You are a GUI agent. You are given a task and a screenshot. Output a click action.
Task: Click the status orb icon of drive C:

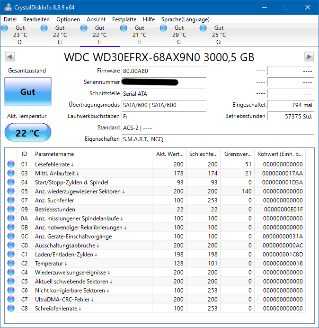click(x=163, y=28)
